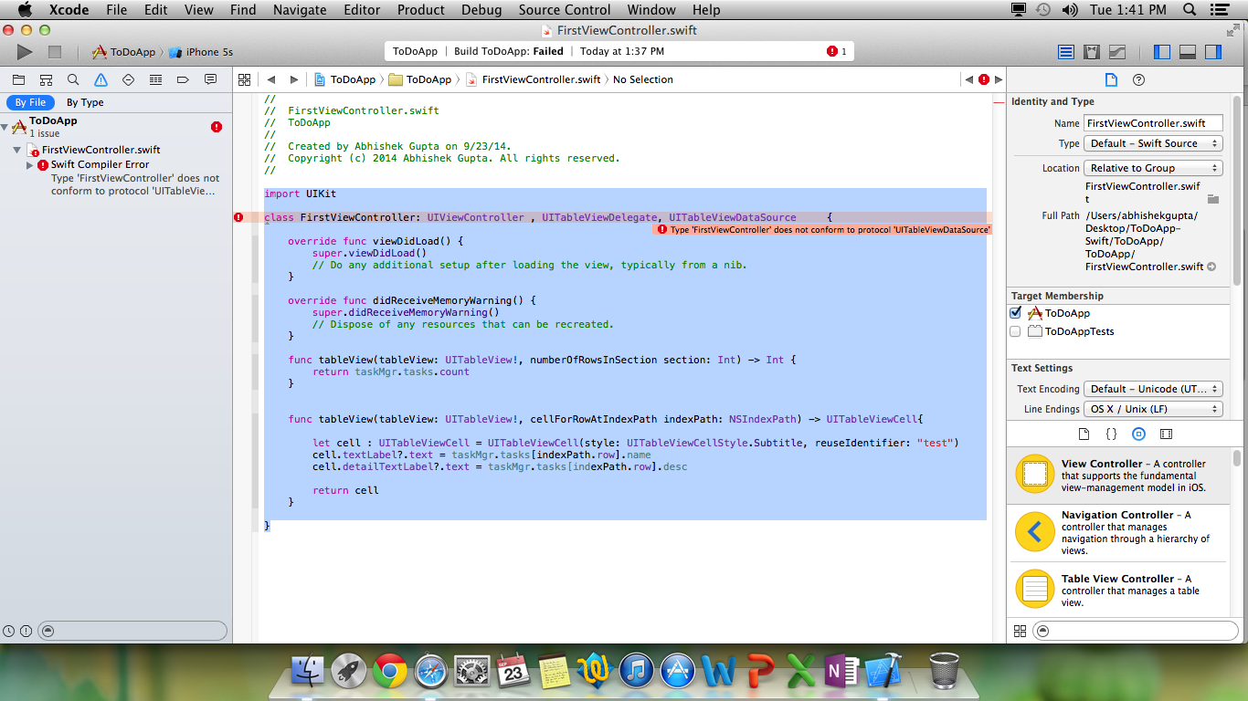The height and width of the screenshot is (701, 1248).
Task: Jump to previous issue arrow in jump bar
Action: coord(969,79)
